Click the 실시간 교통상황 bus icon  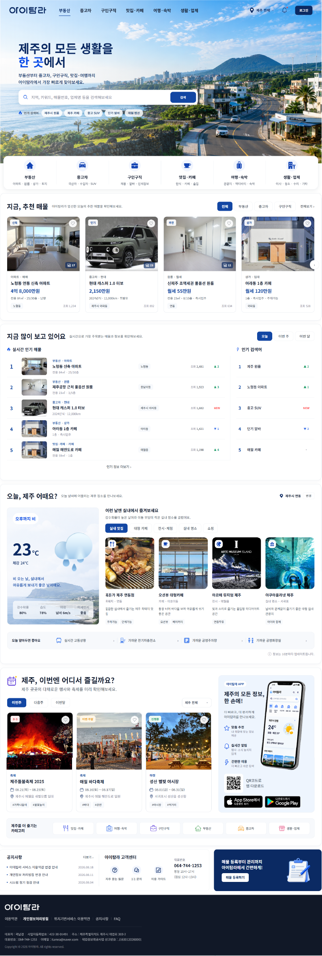click(59, 641)
